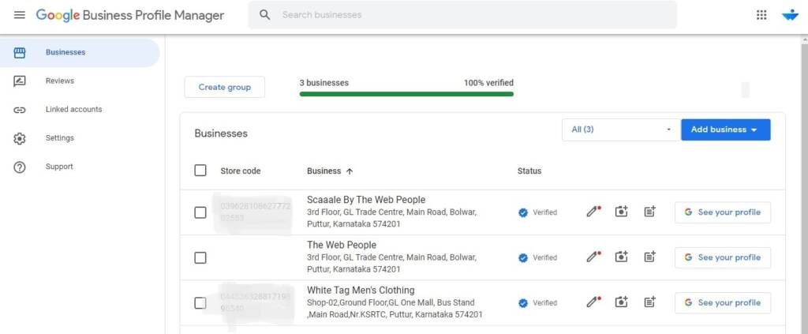Go to Reviews section
This screenshot has height=334, width=808.
[60, 81]
